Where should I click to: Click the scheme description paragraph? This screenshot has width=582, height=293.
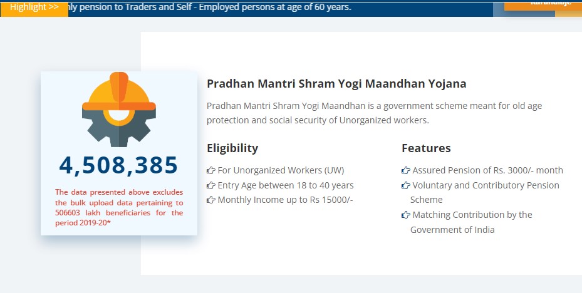click(374, 113)
